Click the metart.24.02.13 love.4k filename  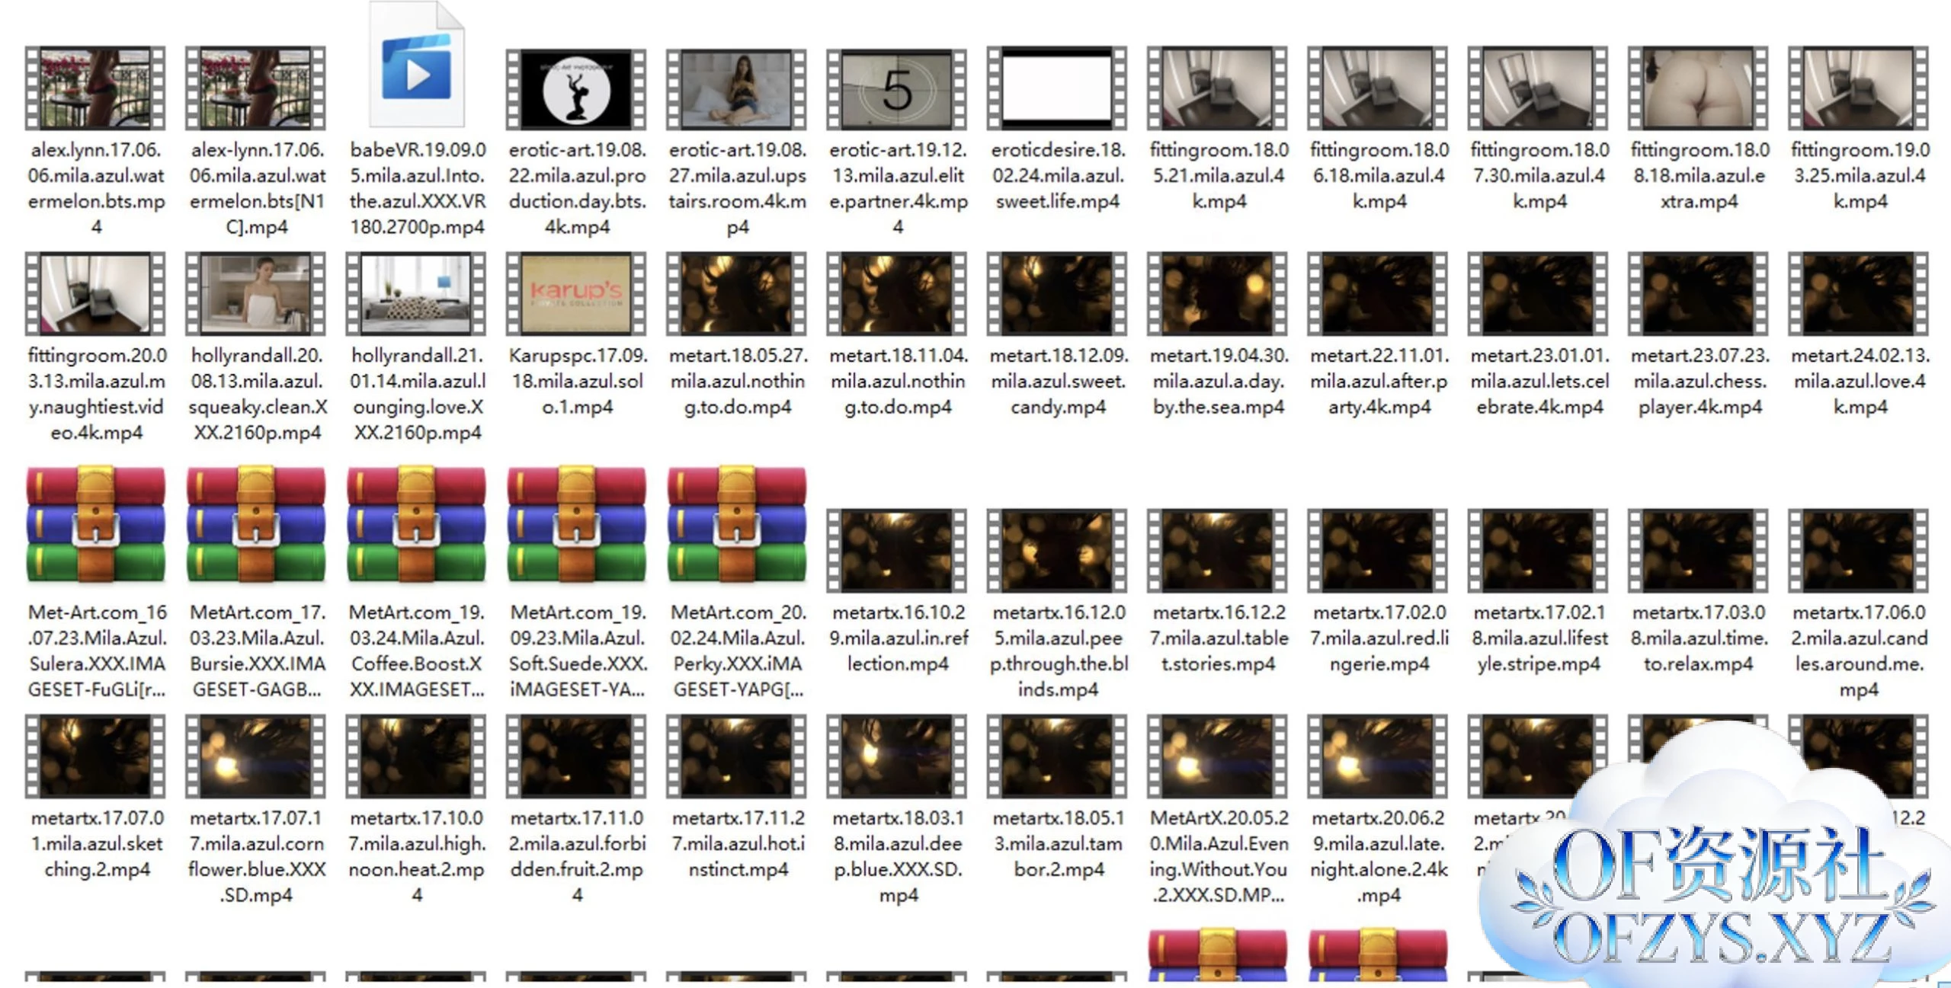(1860, 381)
